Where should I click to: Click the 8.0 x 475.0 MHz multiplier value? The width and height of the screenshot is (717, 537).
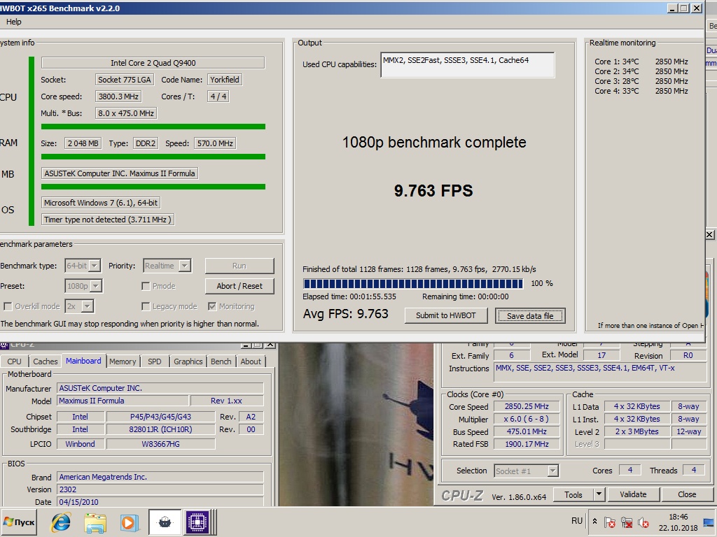coord(126,113)
